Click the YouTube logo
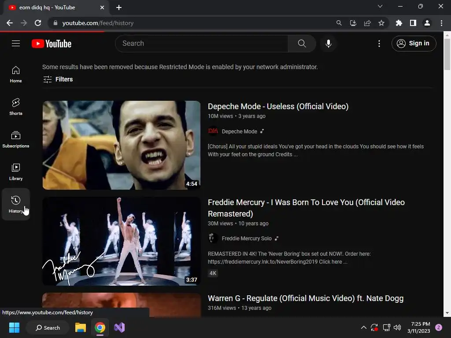This screenshot has width=451, height=338. tap(52, 44)
